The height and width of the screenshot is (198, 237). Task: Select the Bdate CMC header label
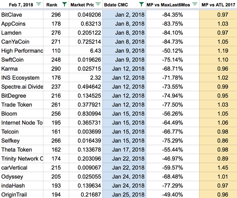116,5
